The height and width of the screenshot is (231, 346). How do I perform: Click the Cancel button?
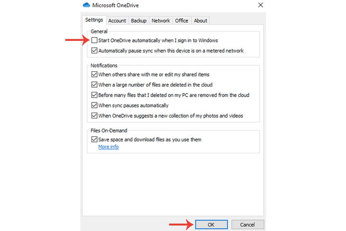click(247, 224)
